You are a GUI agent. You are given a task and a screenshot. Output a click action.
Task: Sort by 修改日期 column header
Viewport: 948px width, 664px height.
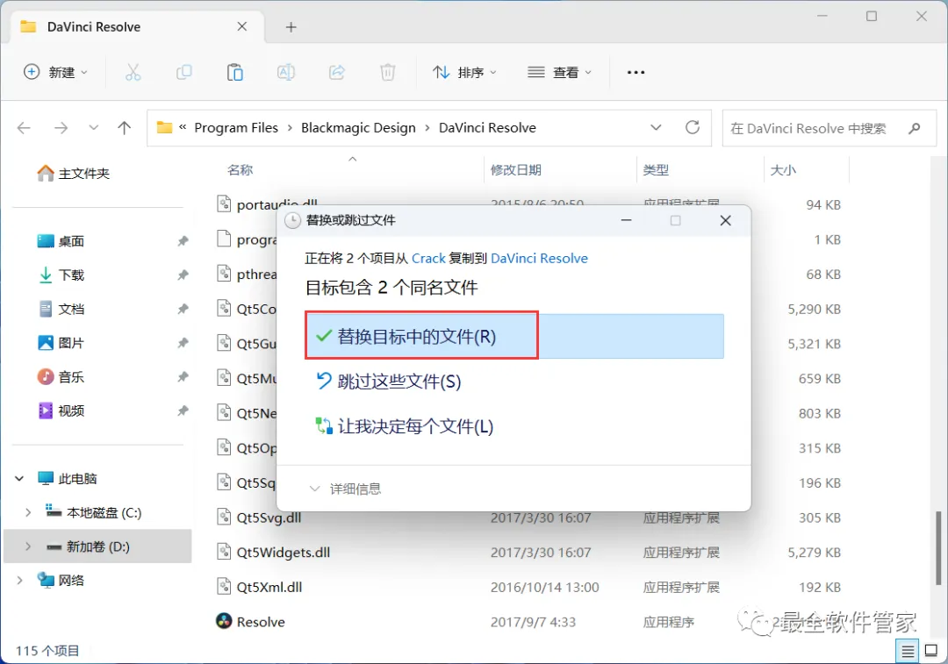pos(516,170)
